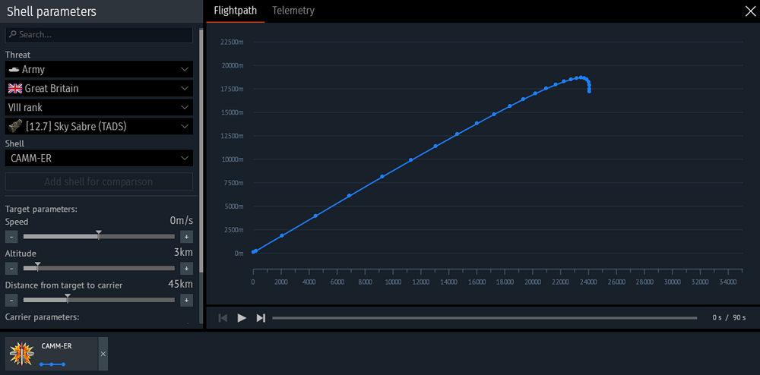
Task: Click the Shell parameters title
Action: click(x=52, y=11)
